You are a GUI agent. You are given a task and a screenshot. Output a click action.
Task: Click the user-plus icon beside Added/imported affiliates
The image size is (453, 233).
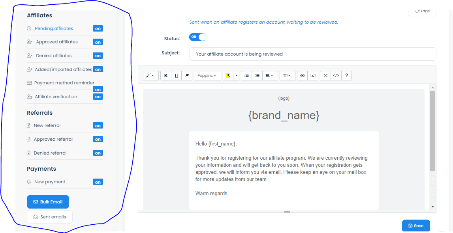coord(29,69)
